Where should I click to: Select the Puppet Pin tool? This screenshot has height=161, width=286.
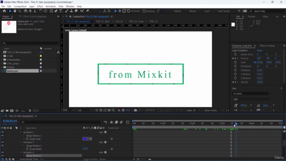(88, 11)
